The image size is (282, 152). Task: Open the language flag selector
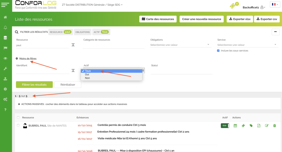pos(275,5)
